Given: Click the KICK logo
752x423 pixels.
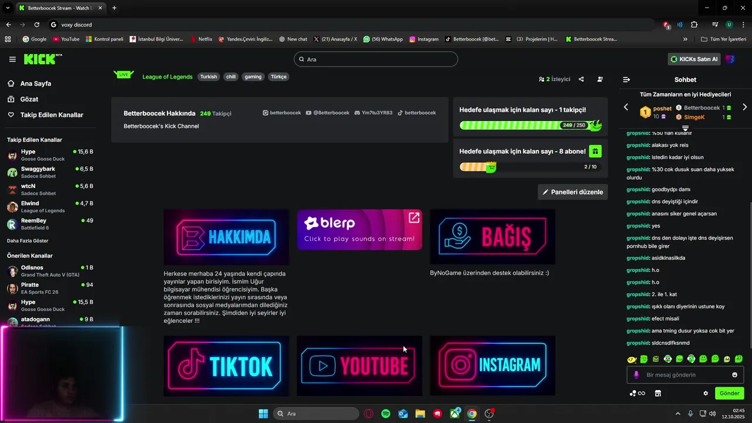Looking at the screenshot, I should tap(42, 59).
